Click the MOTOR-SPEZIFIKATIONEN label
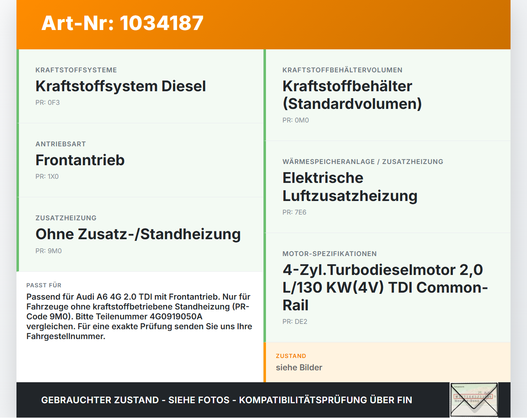 [329, 254]
